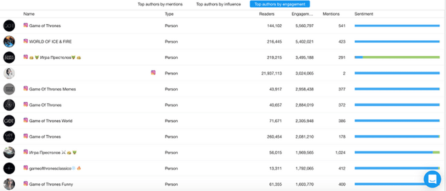Click sentiment bar for Game Of Thrones Memes

397,89
